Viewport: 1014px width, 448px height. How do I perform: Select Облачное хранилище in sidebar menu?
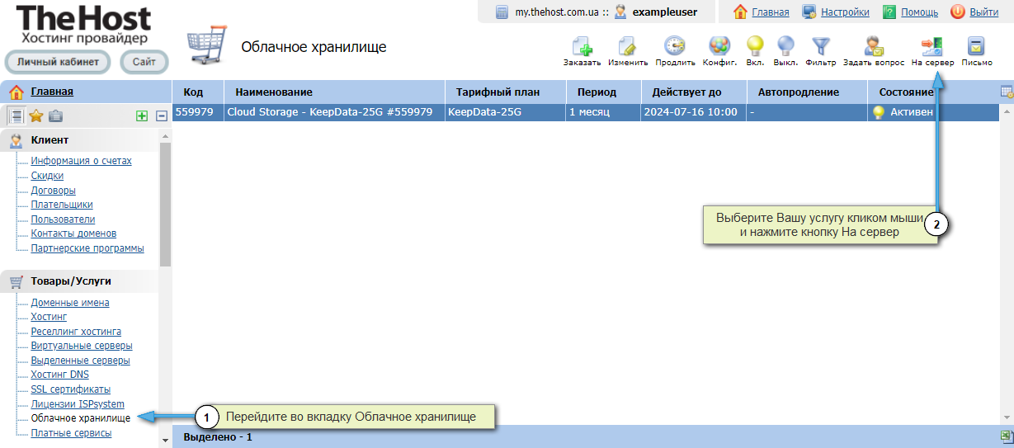tap(80, 418)
